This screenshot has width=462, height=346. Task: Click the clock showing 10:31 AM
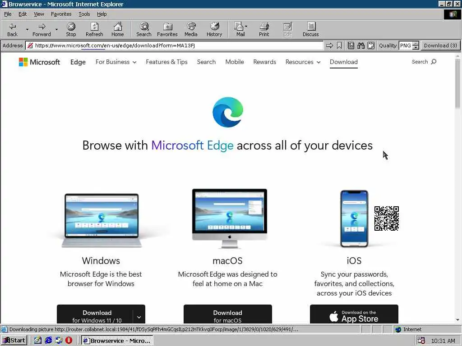[x=443, y=341]
